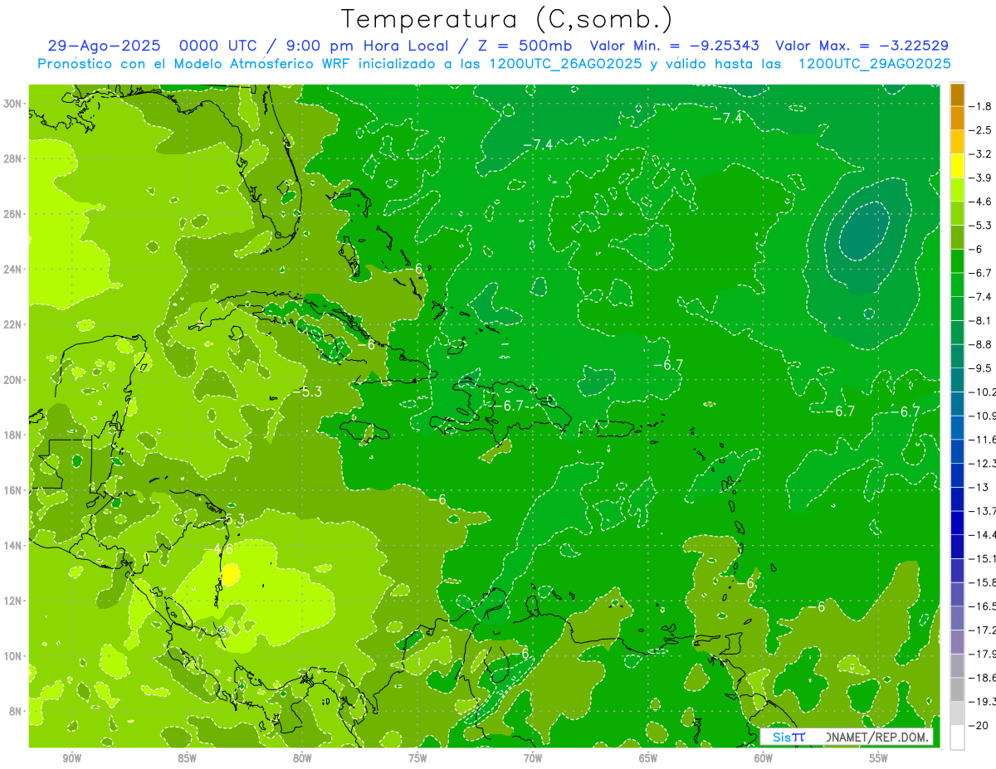The height and width of the screenshot is (769, 996).
Task: Click the white swatch below -20
Action: (x=957, y=737)
